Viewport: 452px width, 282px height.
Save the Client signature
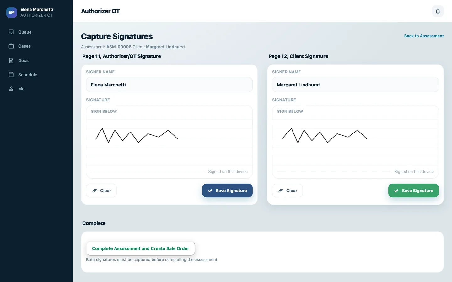(413, 191)
